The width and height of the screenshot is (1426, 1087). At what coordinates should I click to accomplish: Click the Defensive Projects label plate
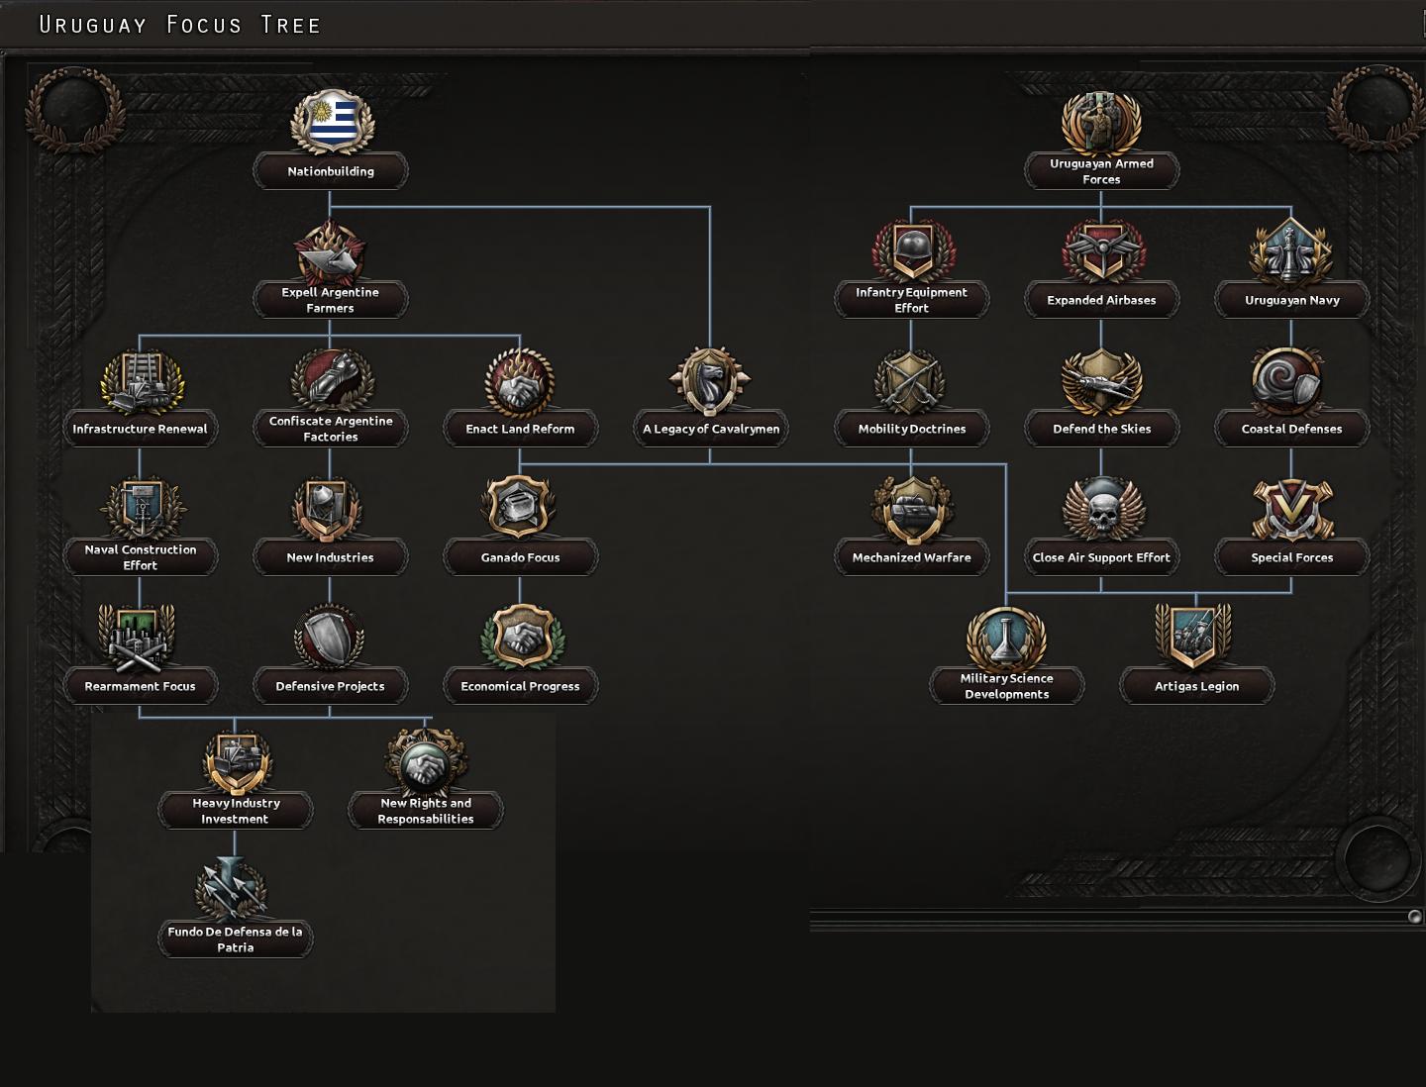click(330, 686)
